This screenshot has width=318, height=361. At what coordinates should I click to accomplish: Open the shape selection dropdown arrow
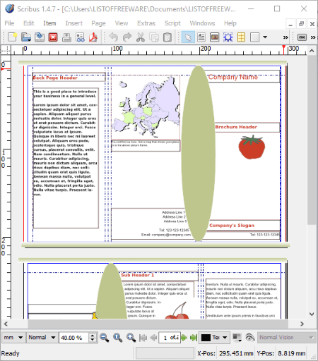click(265, 37)
